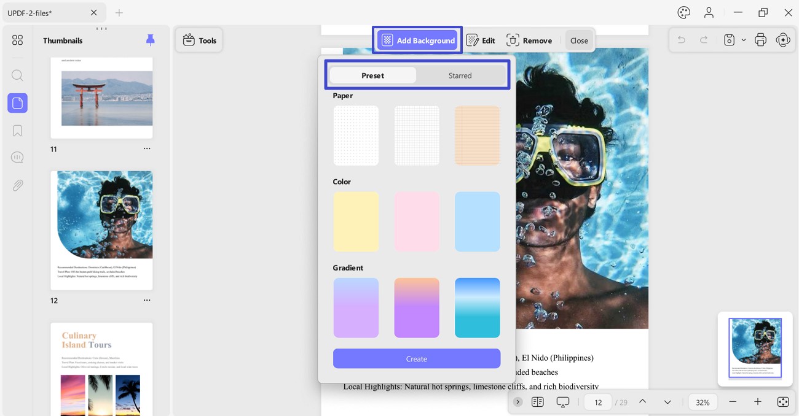Open the Attachments paperclip icon
Viewport: 799px width, 416px height.
[17, 185]
